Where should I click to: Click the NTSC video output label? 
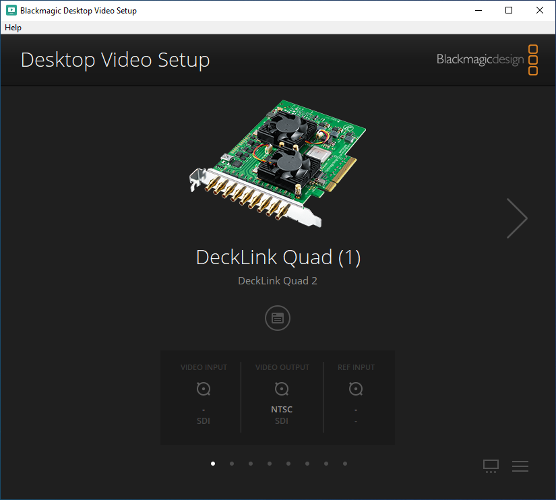pos(282,409)
